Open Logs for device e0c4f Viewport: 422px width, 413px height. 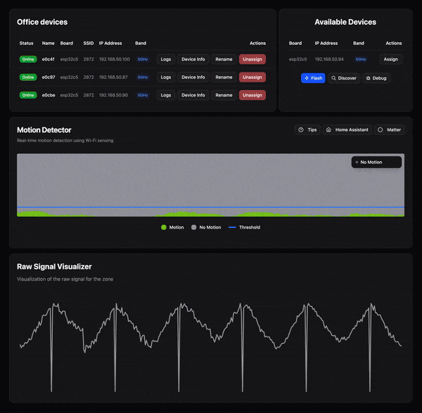point(165,59)
